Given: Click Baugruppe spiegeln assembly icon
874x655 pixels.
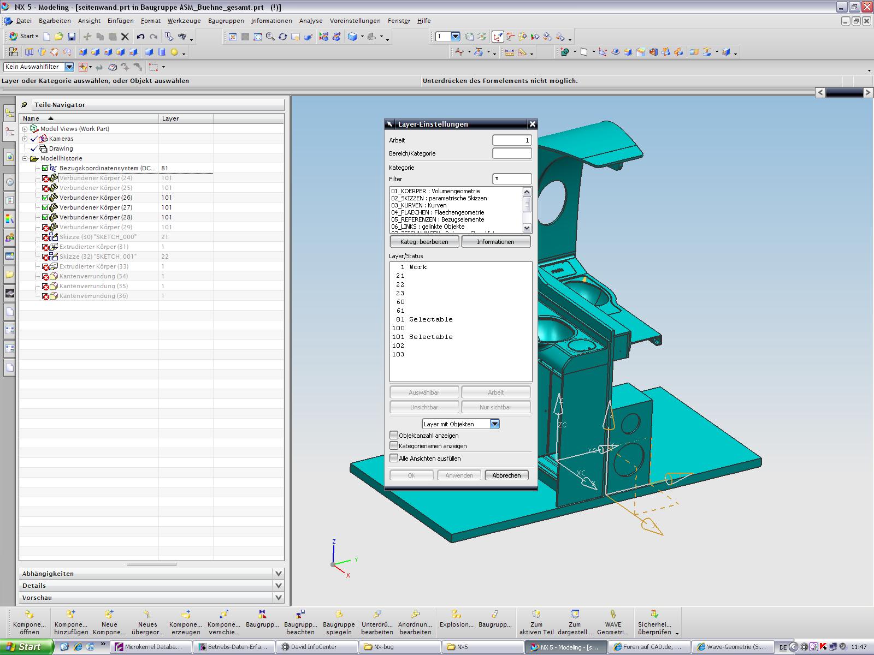Looking at the screenshot, I should tap(339, 621).
